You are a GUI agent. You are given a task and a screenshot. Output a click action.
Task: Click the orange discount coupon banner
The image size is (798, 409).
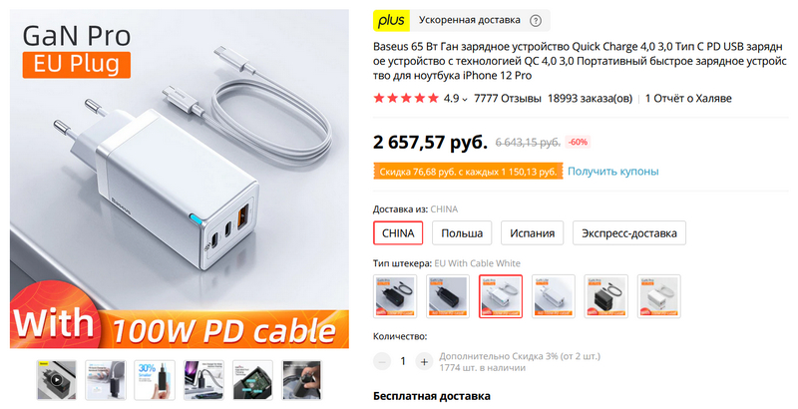click(x=468, y=172)
